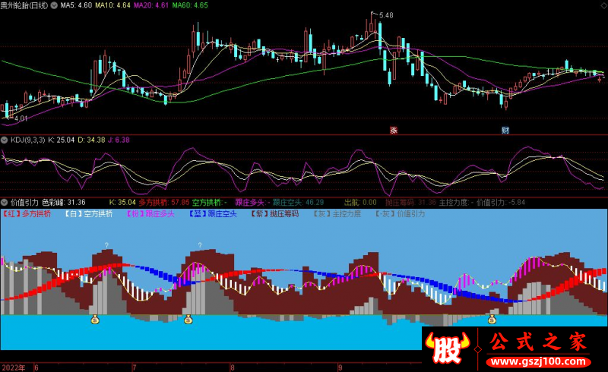Click the 财 event marker
This screenshot has width=608, height=372.
tap(505, 131)
